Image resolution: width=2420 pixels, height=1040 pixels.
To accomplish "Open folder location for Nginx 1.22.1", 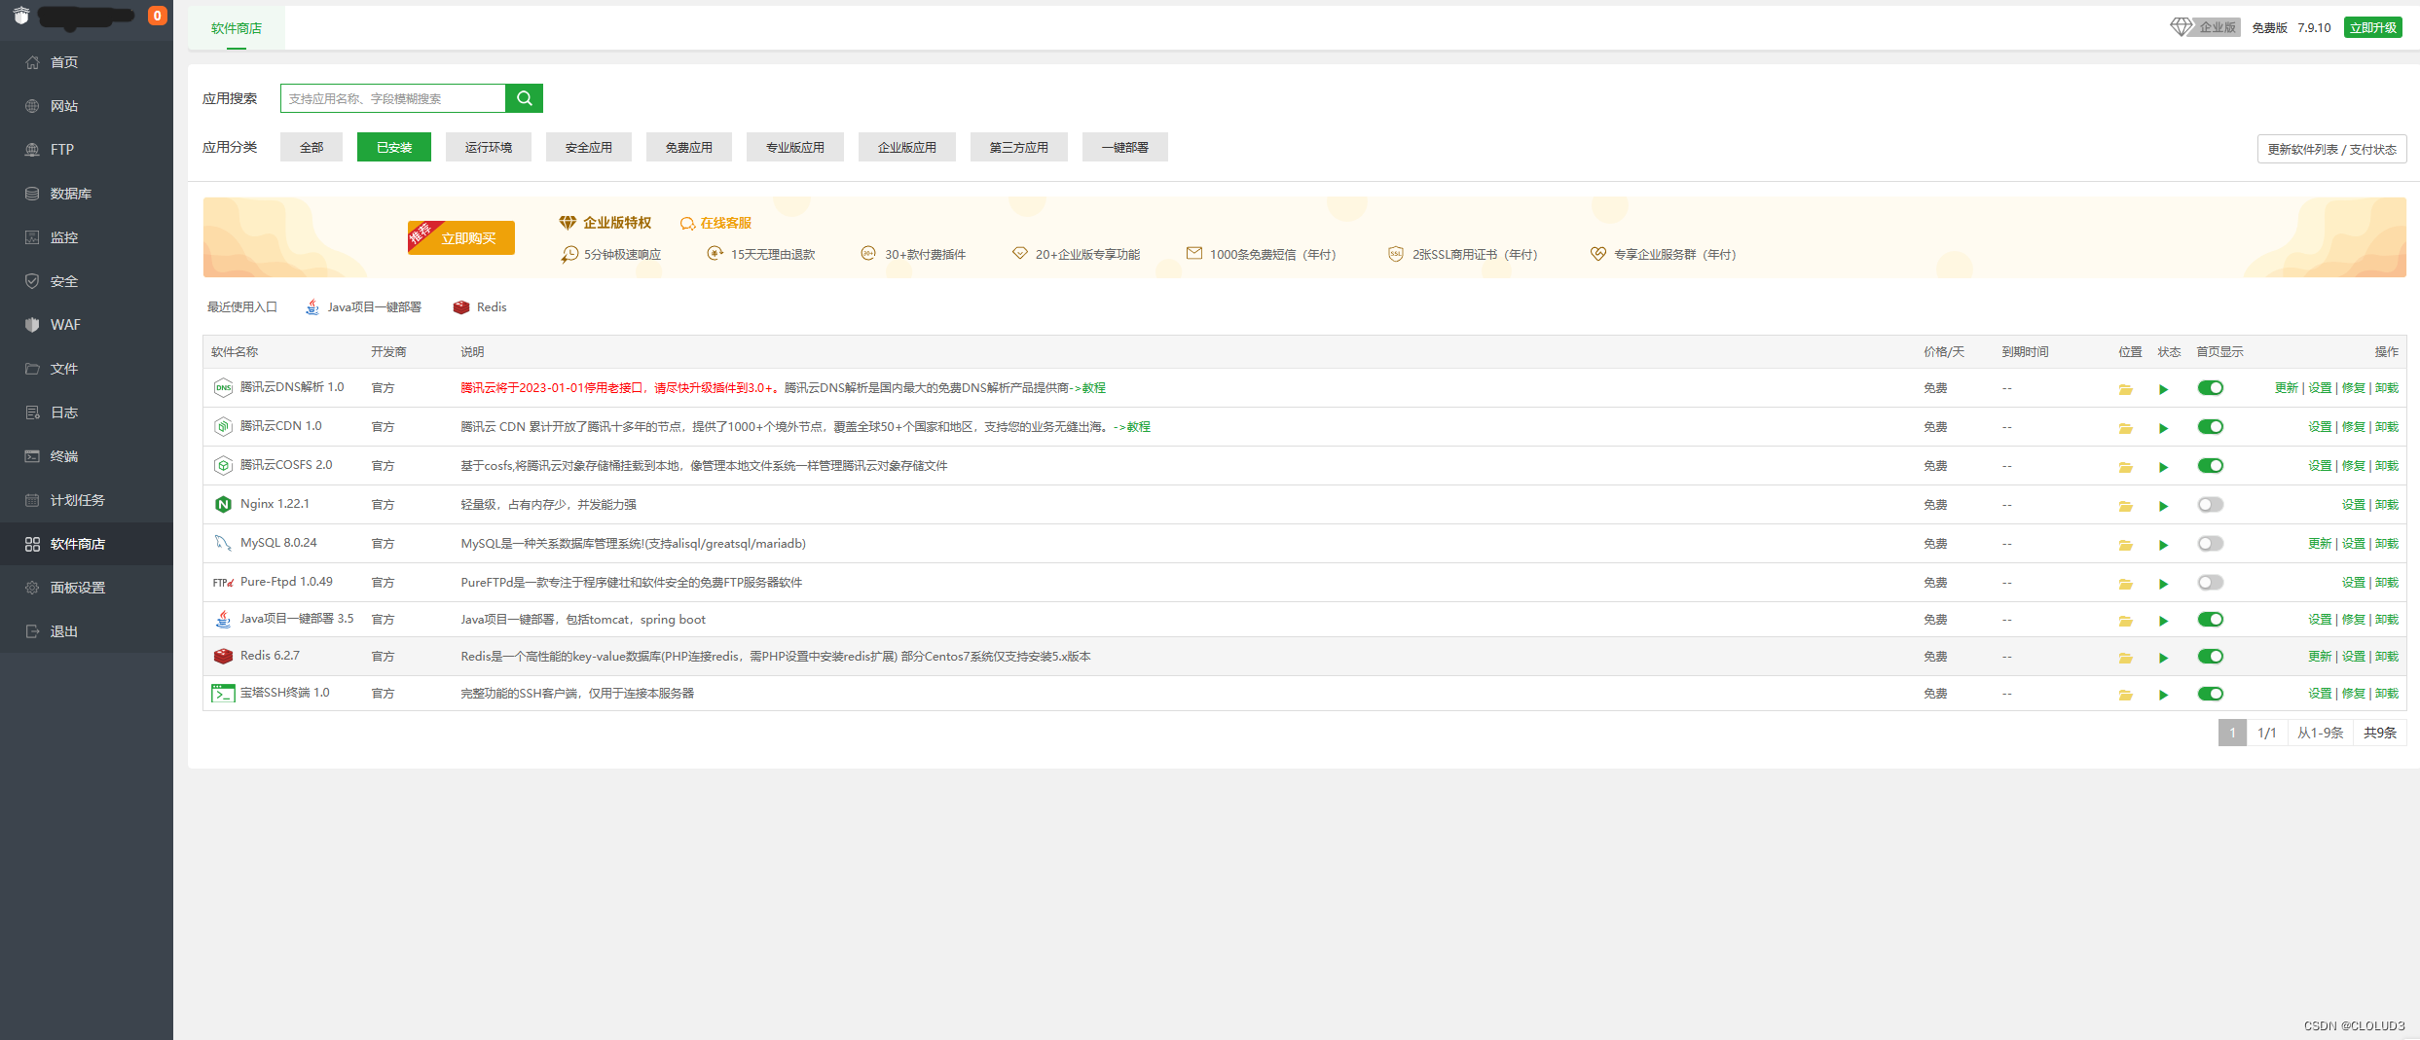I will pos(2125,506).
